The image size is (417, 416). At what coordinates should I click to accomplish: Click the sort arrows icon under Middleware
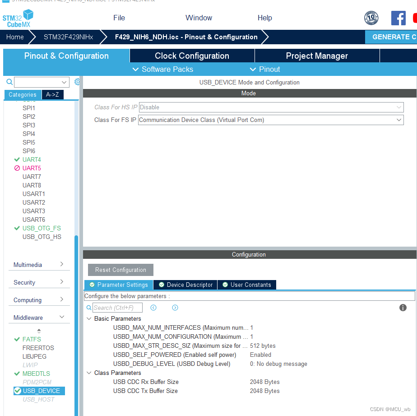click(39, 331)
